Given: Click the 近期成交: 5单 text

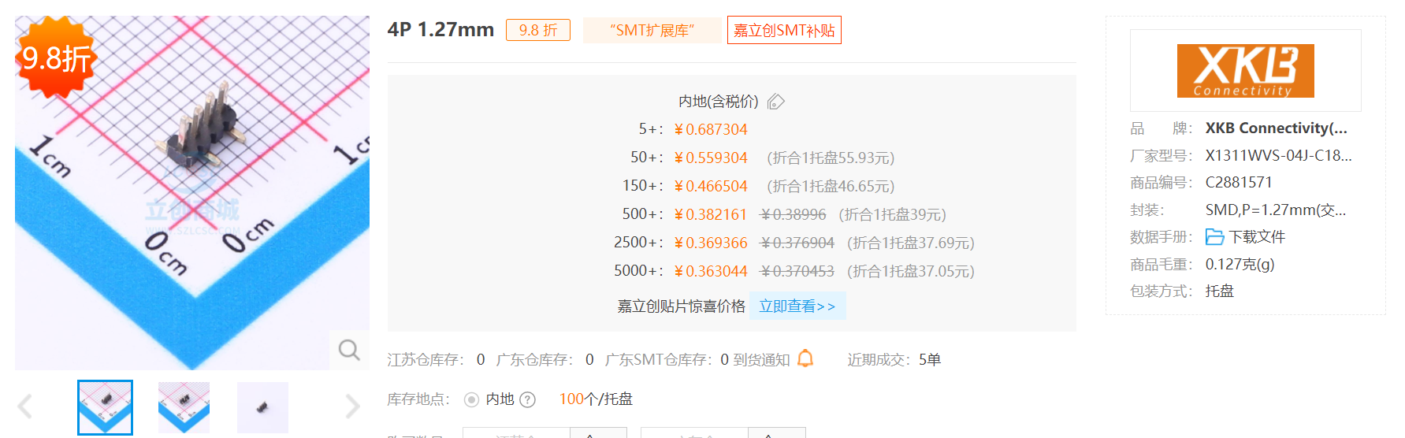Looking at the screenshot, I should [894, 360].
